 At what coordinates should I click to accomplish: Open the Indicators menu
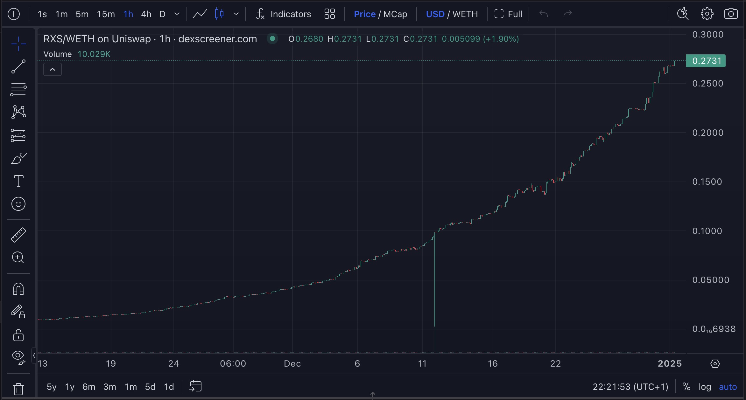[283, 14]
